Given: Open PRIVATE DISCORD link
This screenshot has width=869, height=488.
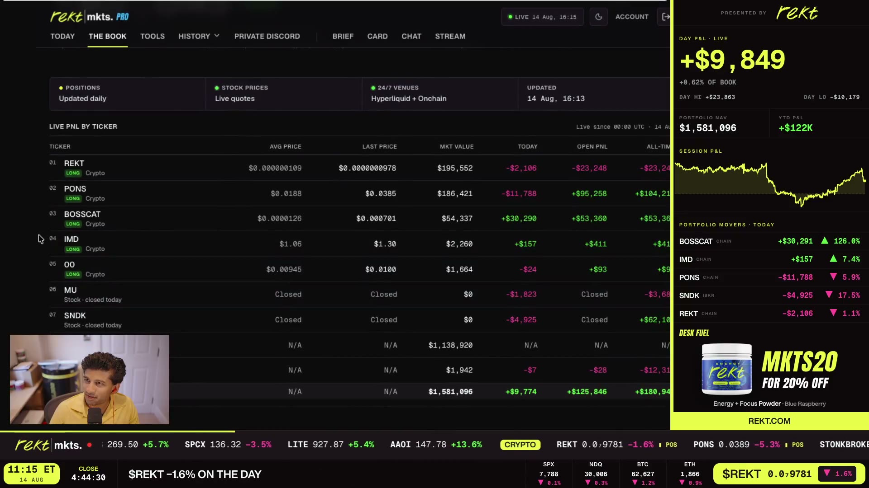Looking at the screenshot, I should pyautogui.click(x=267, y=36).
